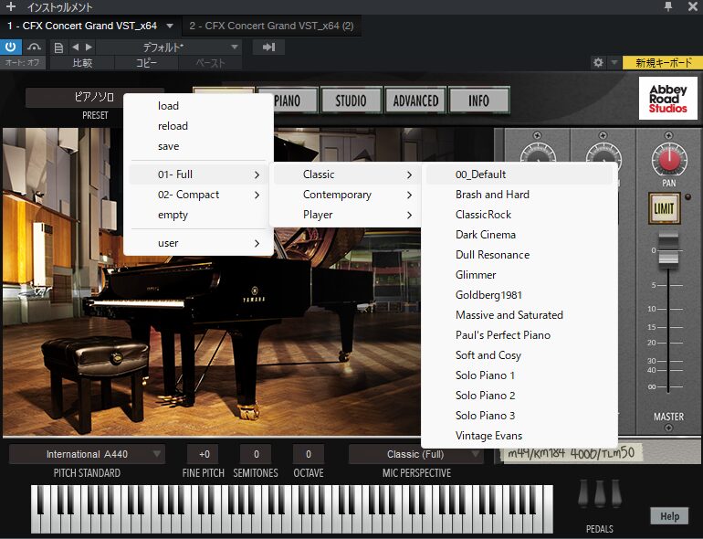Expand the Classic preset category
703x539 pixels.
[346, 174]
